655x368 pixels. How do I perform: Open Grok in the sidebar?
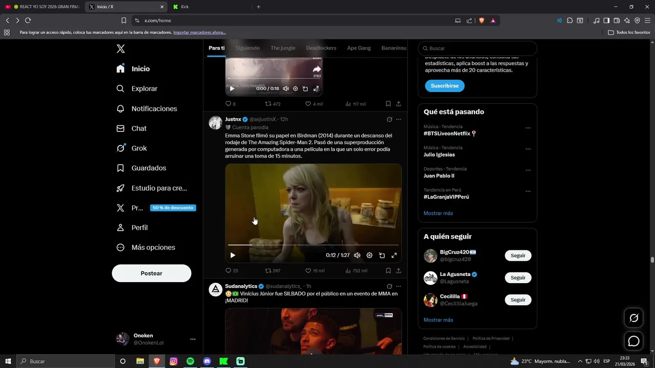point(131,148)
